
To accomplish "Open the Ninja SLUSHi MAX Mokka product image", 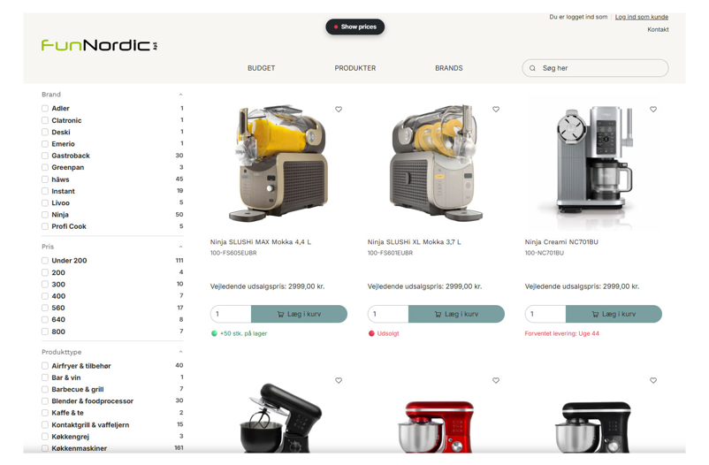I will 278,164.
